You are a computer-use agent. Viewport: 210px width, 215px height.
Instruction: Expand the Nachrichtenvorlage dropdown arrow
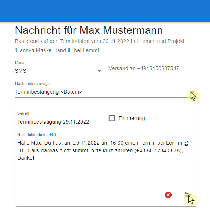[193, 92]
